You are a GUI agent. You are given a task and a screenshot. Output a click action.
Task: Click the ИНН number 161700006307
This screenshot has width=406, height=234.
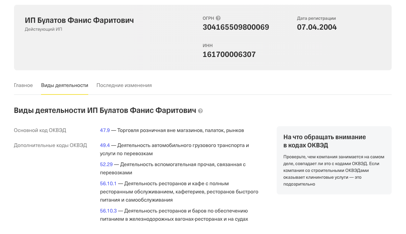tap(229, 55)
